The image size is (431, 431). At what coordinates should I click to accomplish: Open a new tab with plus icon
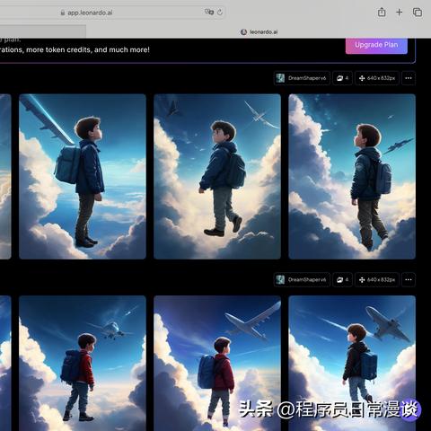(399, 13)
